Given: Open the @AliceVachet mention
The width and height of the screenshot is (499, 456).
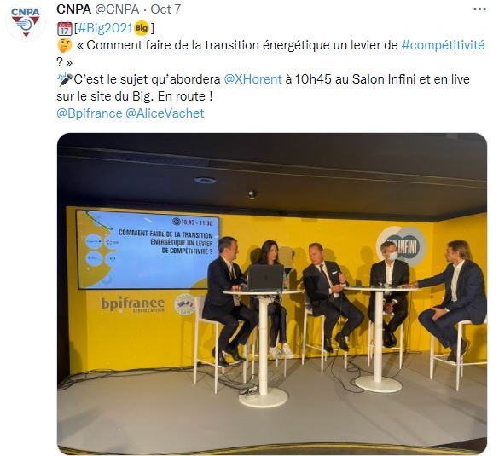Looking at the screenshot, I should click(x=165, y=113).
